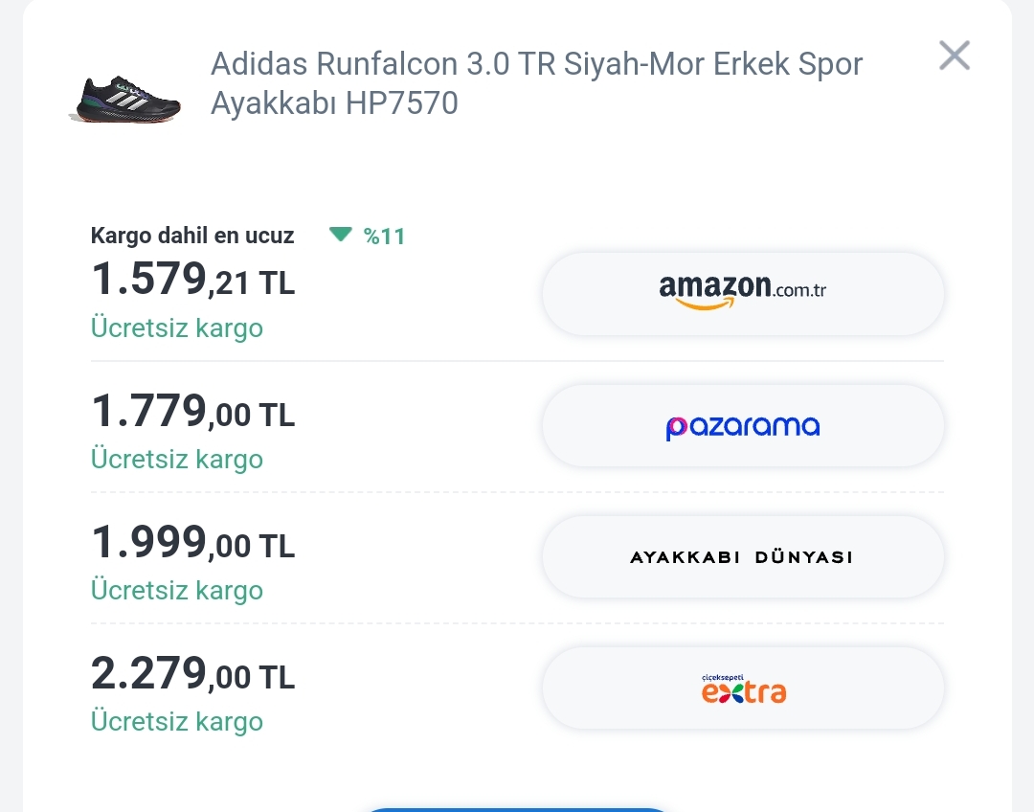
Task: Close the price comparison popup
Action: coord(954,56)
